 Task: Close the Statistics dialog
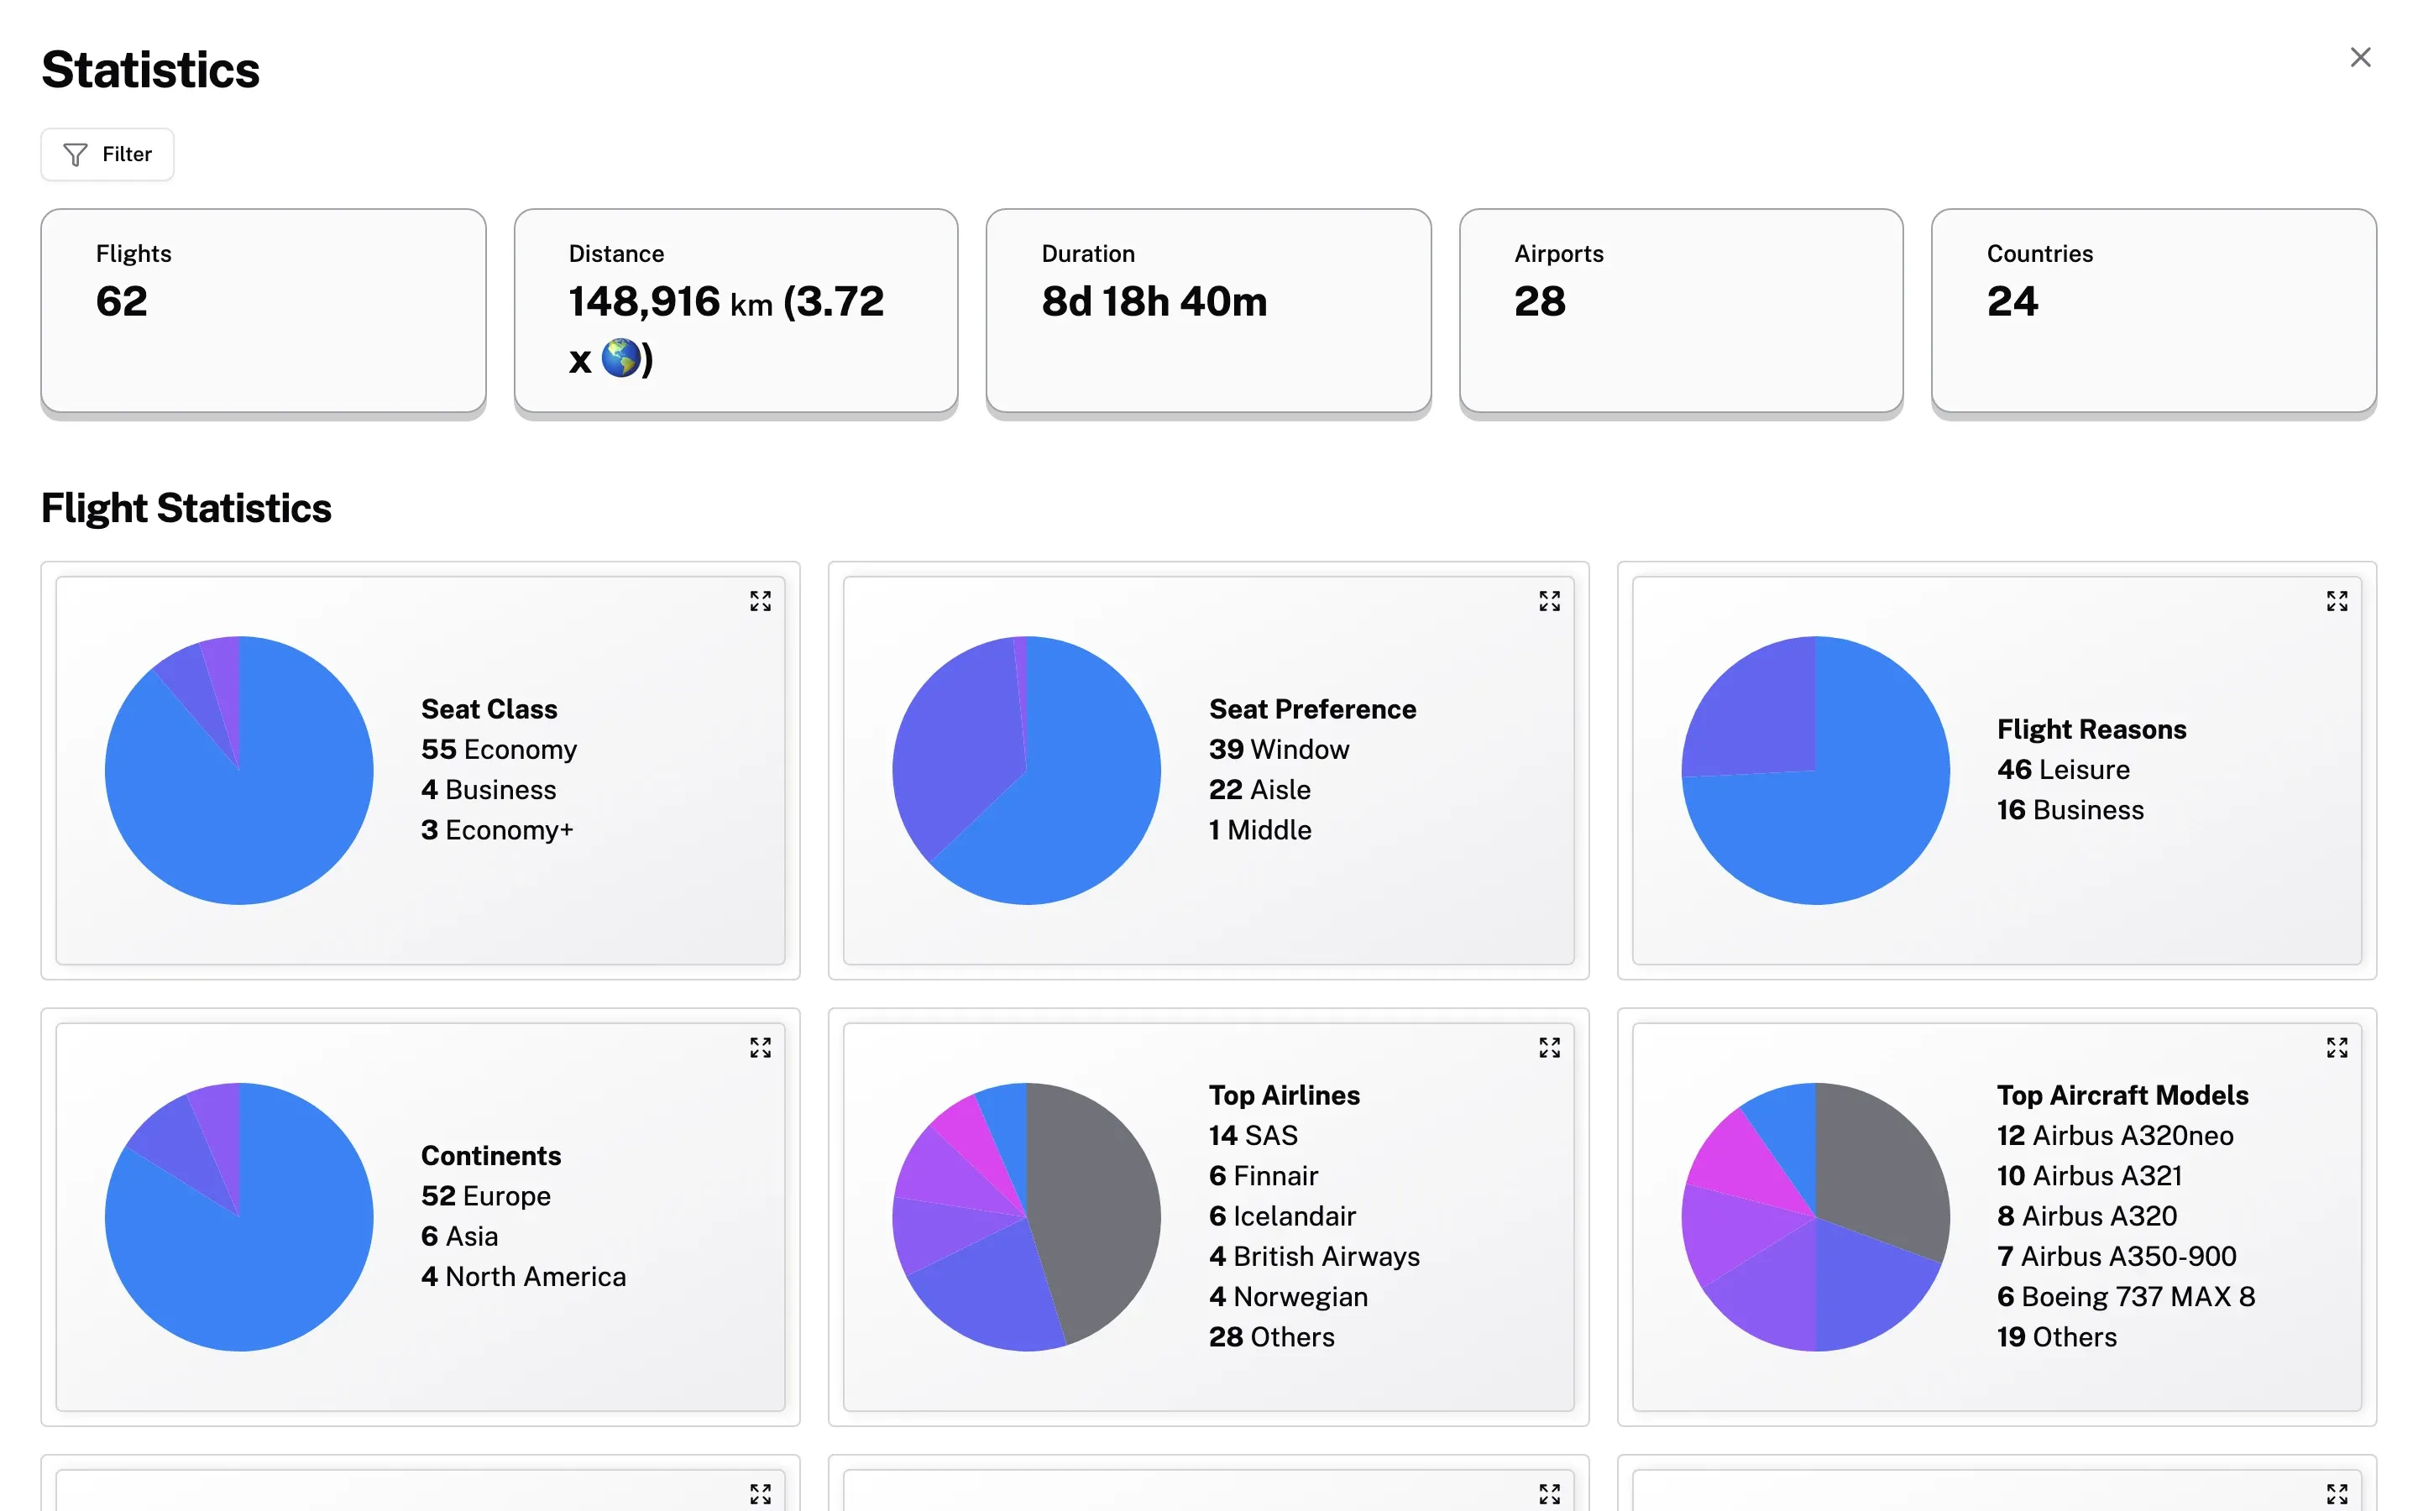coord(2360,58)
